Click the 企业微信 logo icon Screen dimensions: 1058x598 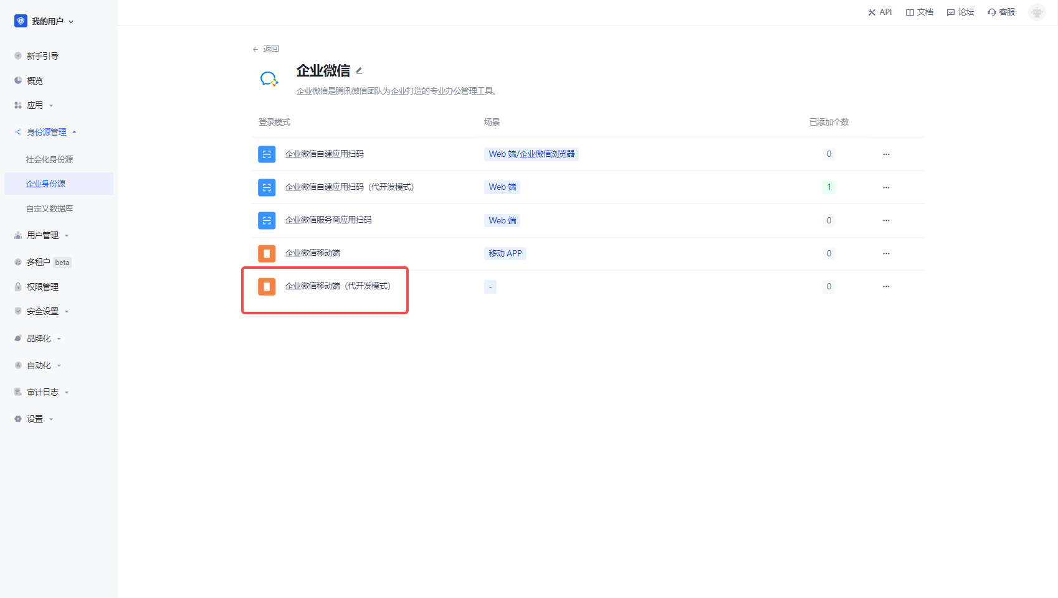(269, 79)
